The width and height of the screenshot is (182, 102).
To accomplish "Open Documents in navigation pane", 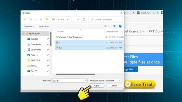I will (36, 50).
